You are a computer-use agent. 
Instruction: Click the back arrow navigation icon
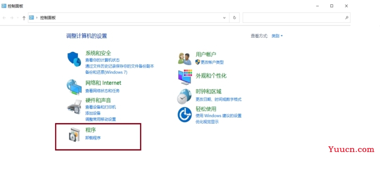click(x=4, y=18)
